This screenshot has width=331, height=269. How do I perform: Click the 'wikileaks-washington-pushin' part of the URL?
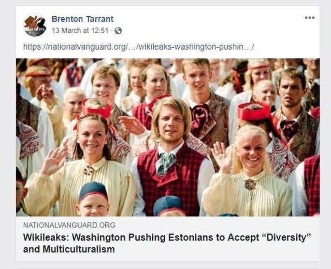[191, 47]
